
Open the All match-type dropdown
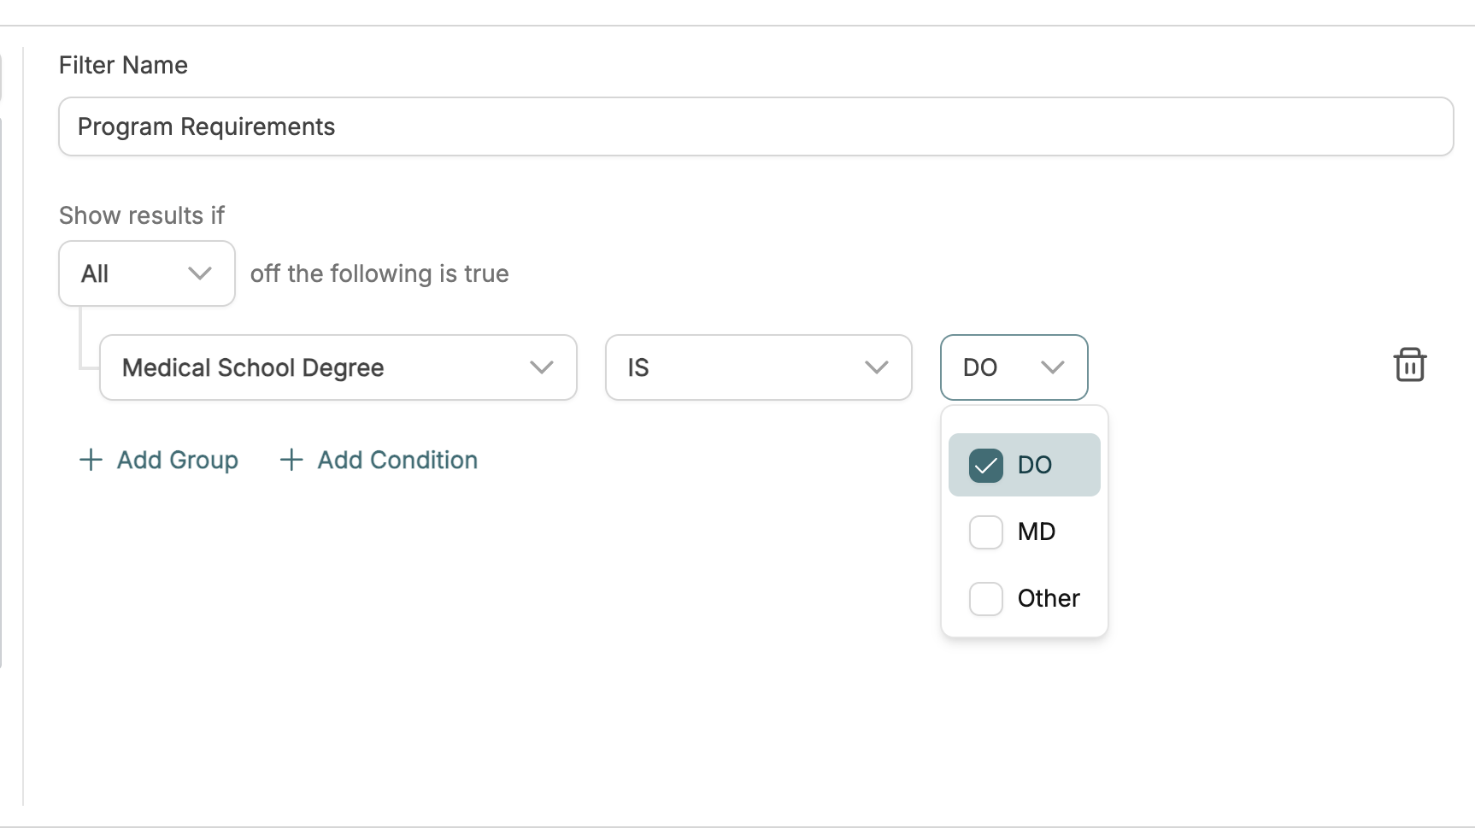tap(147, 273)
